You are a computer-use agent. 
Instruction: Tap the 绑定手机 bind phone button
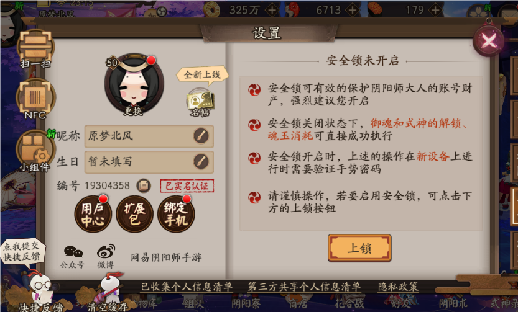point(176,214)
